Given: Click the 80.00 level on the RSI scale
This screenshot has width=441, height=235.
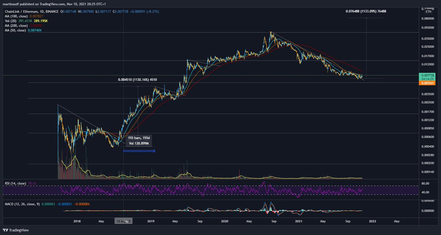Looking at the screenshot, I should pos(426,184).
